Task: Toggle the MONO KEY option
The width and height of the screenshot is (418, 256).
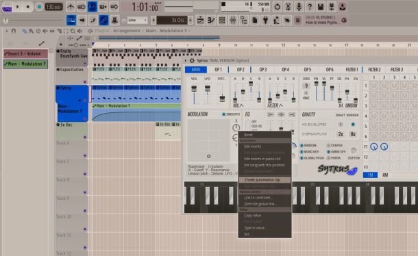Action: tap(310, 151)
